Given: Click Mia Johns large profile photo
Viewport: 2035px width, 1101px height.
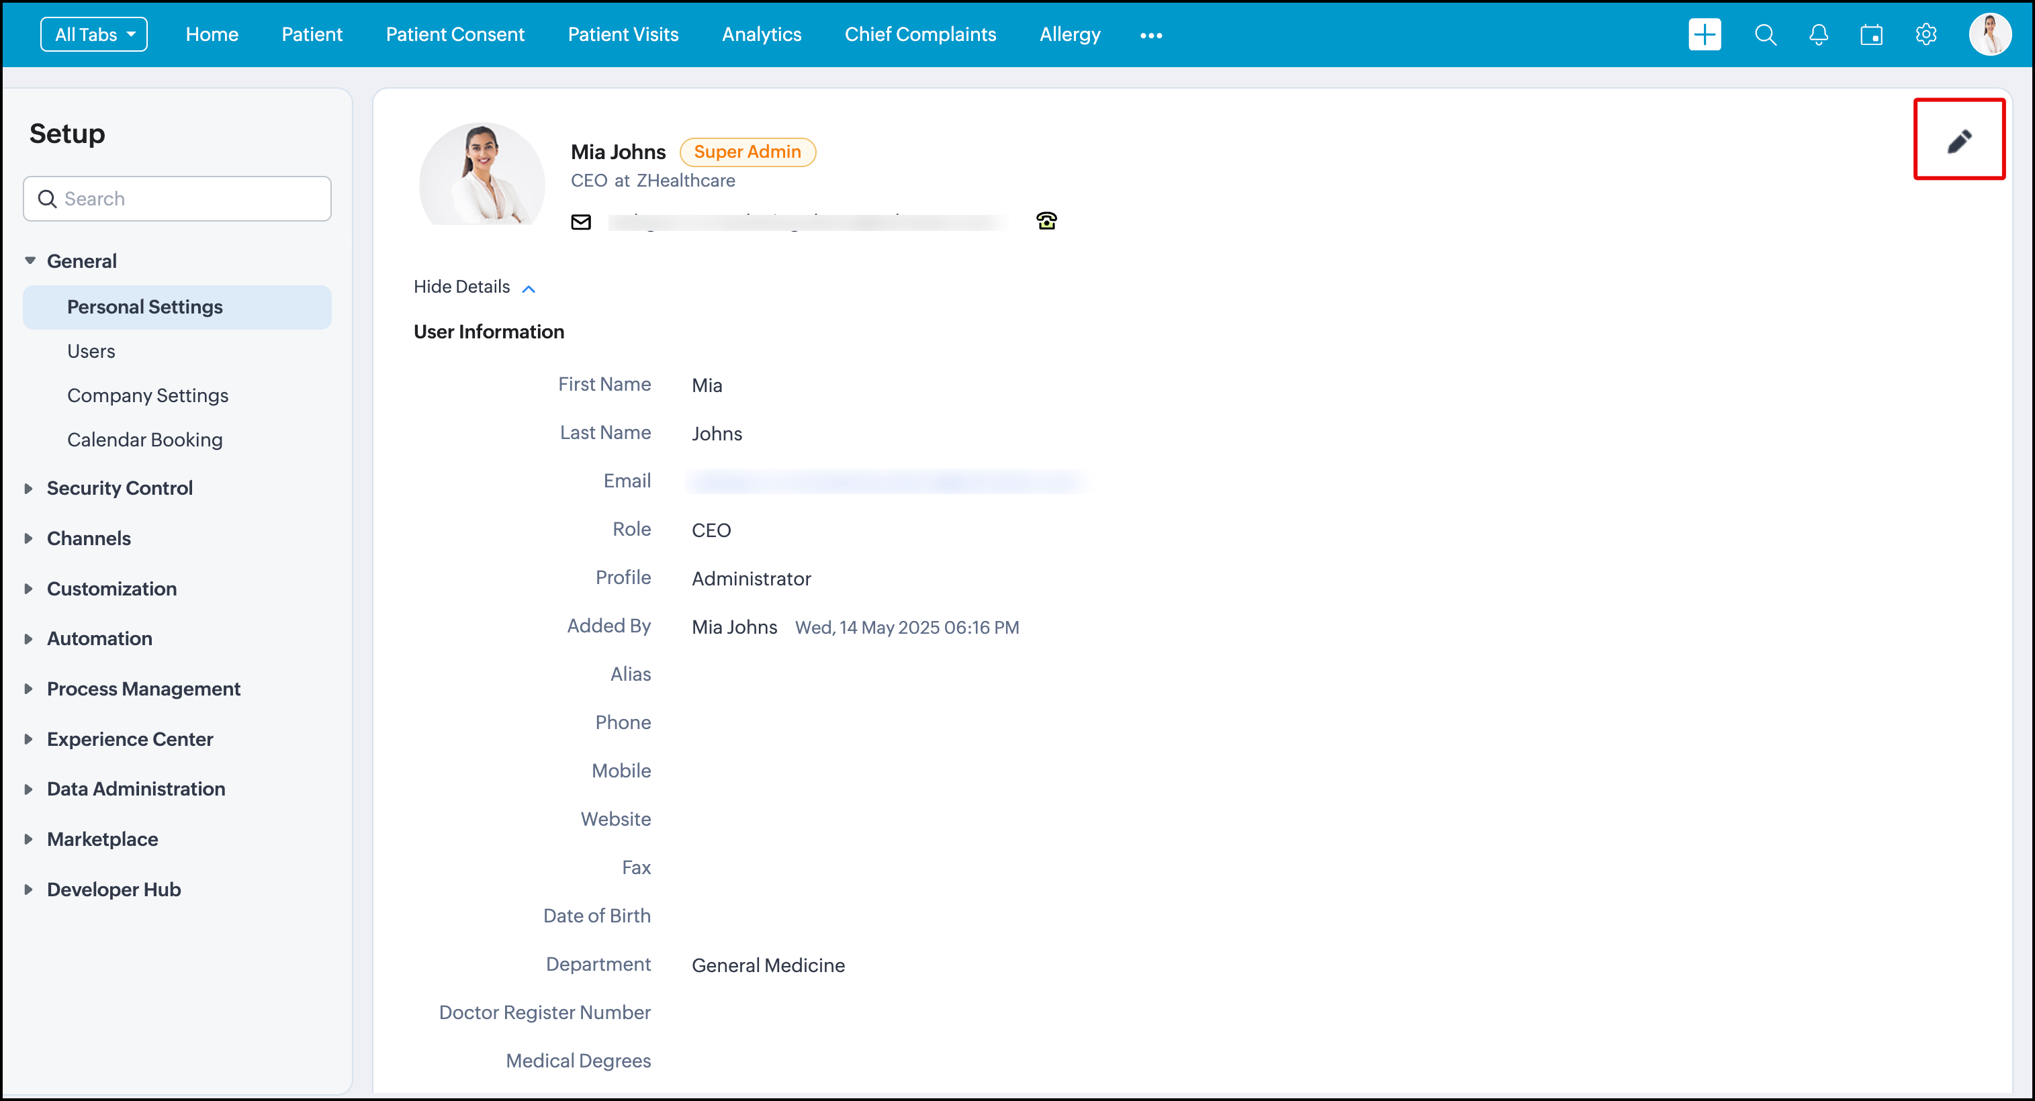Looking at the screenshot, I should pyautogui.click(x=482, y=175).
